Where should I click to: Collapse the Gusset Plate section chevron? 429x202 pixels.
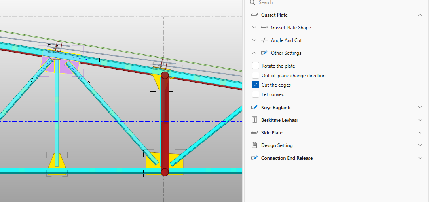point(420,15)
